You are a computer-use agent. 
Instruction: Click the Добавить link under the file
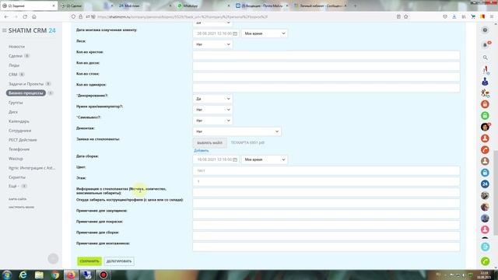click(x=202, y=150)
